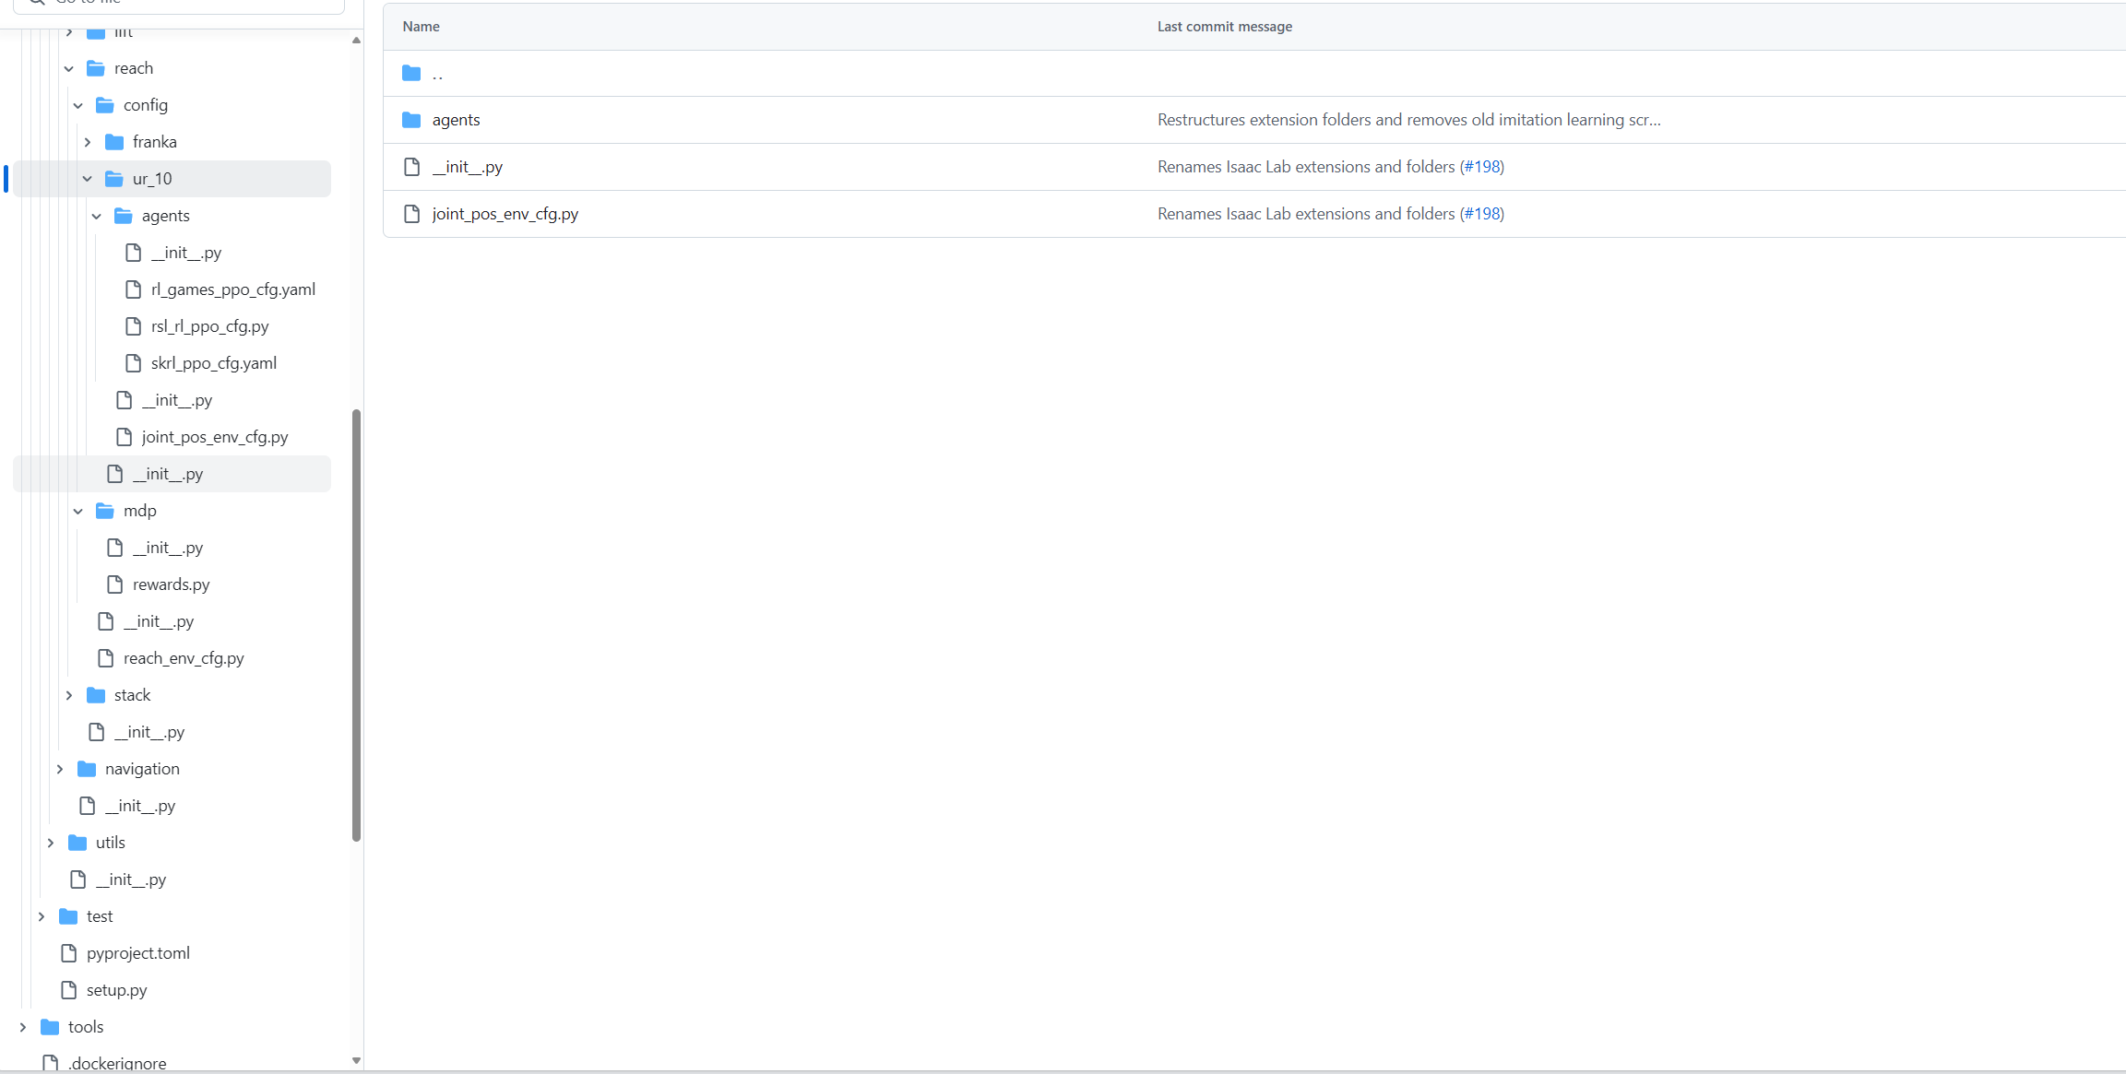This screenshot has width=2126, height=1074.
Task: Collapse the ur_10 folder chevron
Action: pyautogui.click(x=88, y=179)
